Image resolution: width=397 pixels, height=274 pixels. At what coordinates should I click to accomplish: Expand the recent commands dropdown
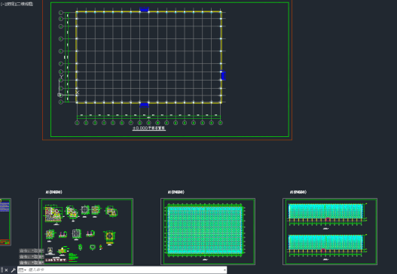pos(23,270)
